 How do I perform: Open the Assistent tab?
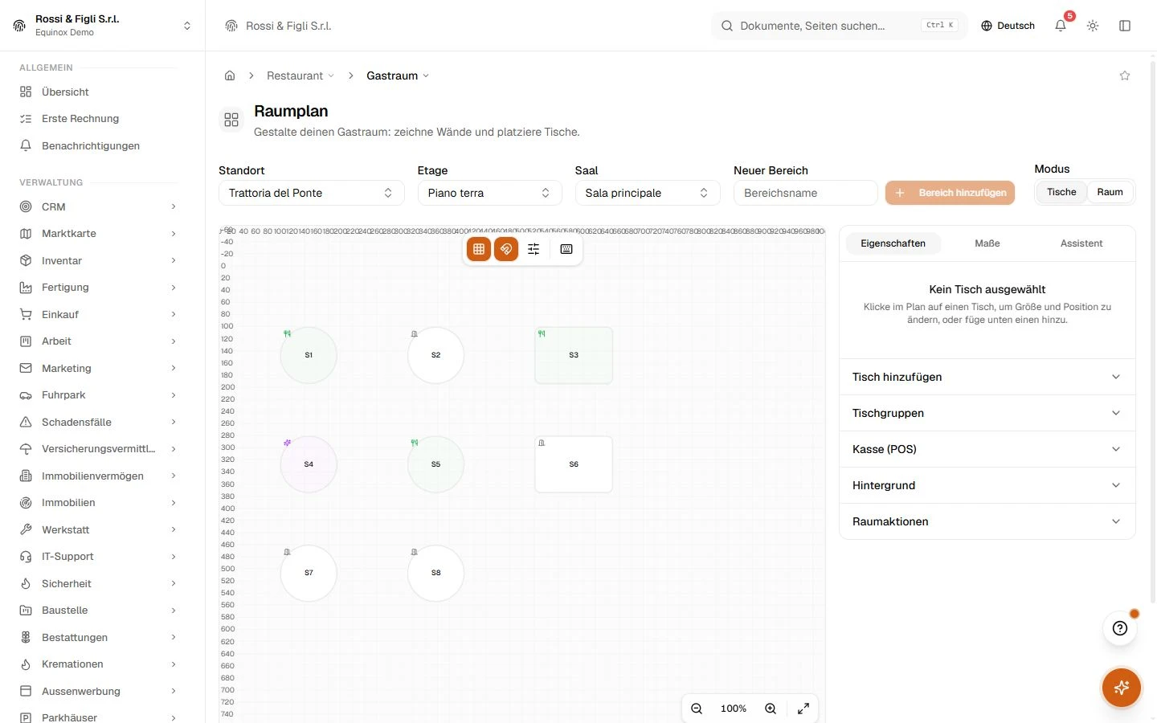tap(1081, 243)
